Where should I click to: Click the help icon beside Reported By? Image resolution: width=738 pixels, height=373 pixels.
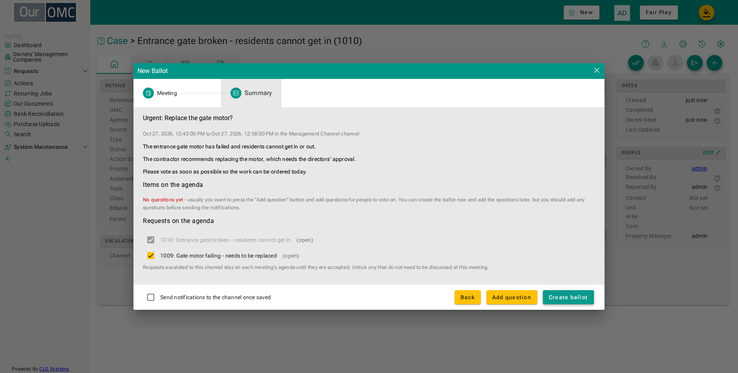point(717,188)
